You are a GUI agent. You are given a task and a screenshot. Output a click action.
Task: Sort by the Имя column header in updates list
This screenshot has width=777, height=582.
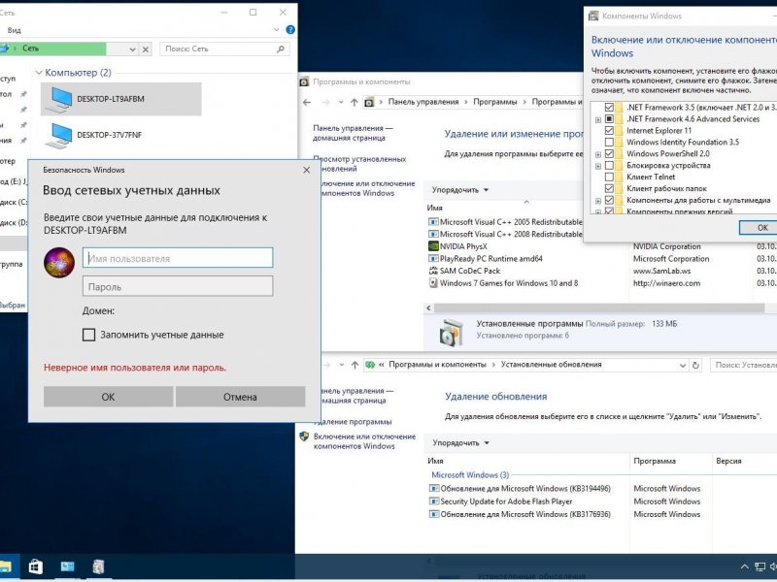coord(435,461)
